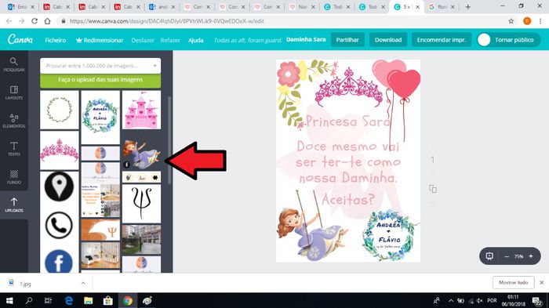Open the Ficheiro menu

(56, 40)
